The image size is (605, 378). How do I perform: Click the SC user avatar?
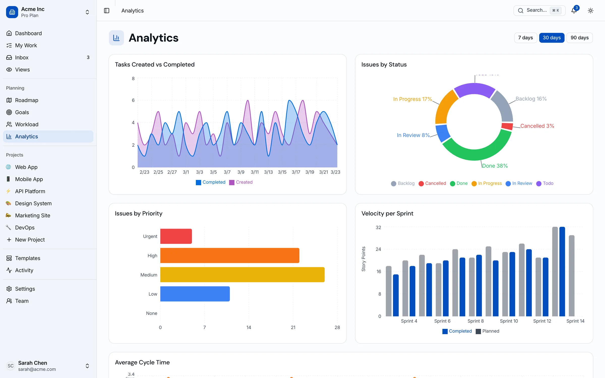(x=11, y=366)
